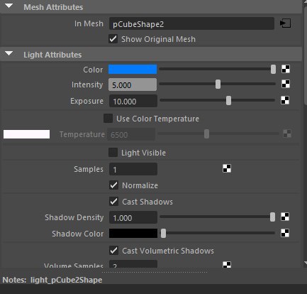Disable the Normalize checkbox
307x294 pixels.
(113, 185)
